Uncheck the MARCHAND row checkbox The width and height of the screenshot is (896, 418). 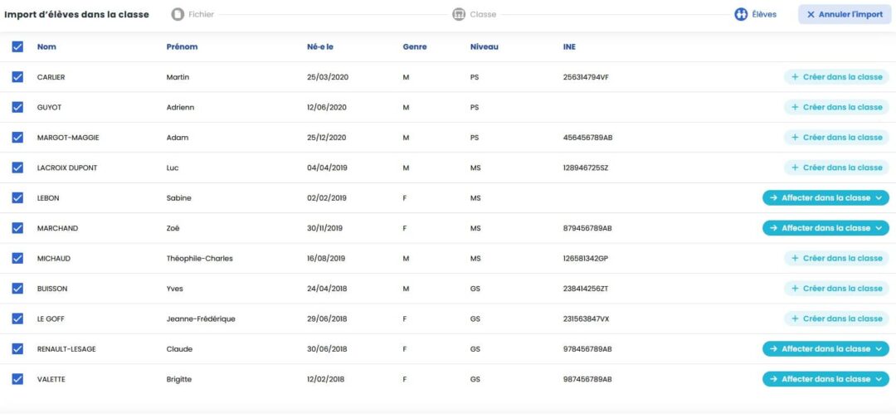click(x=17, y=228)
